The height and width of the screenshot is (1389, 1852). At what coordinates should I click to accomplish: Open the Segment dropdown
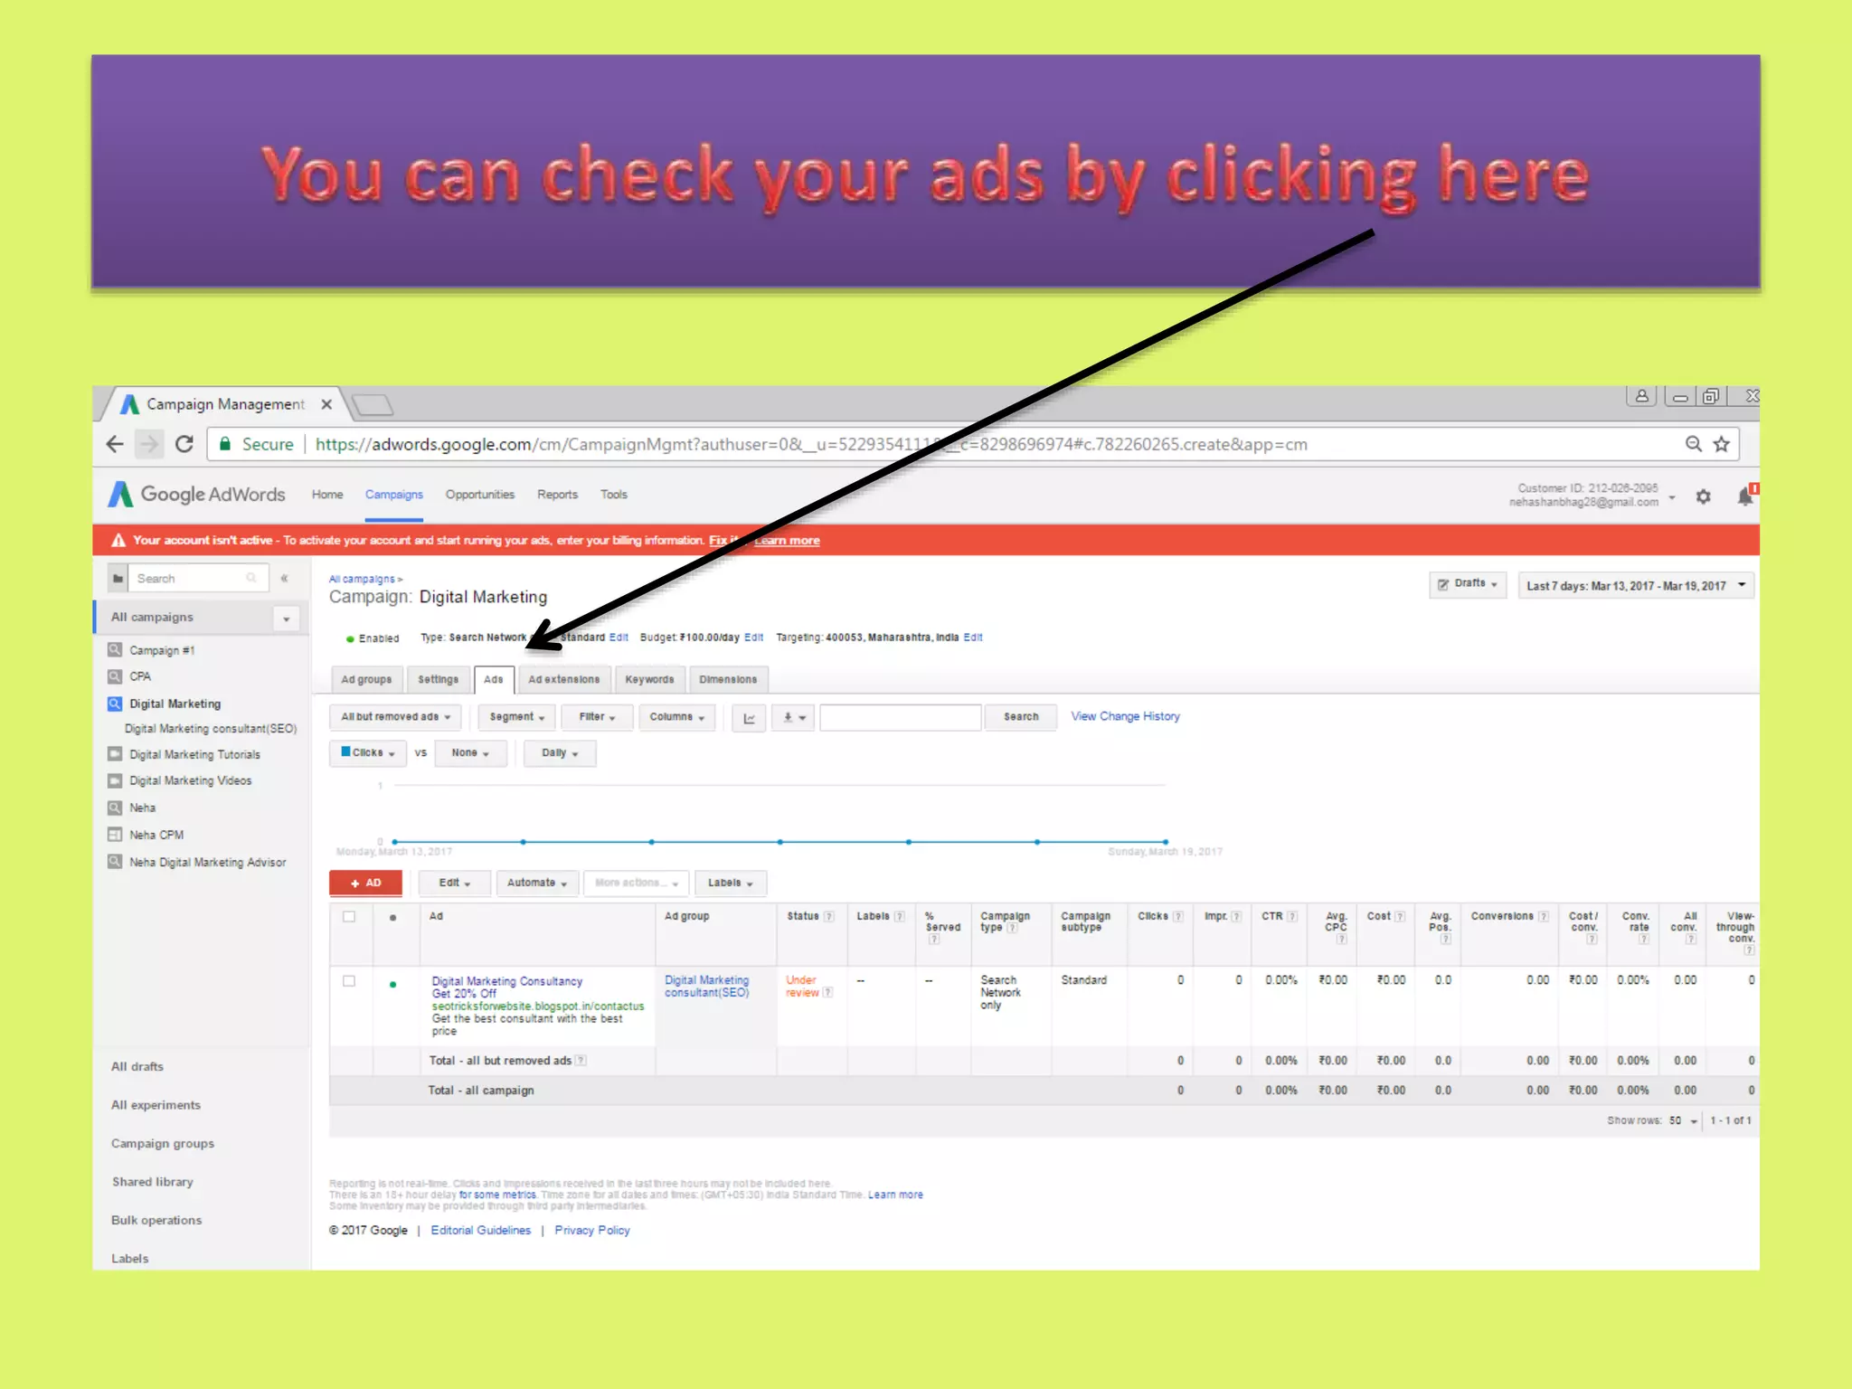click(x=516, y=717)
